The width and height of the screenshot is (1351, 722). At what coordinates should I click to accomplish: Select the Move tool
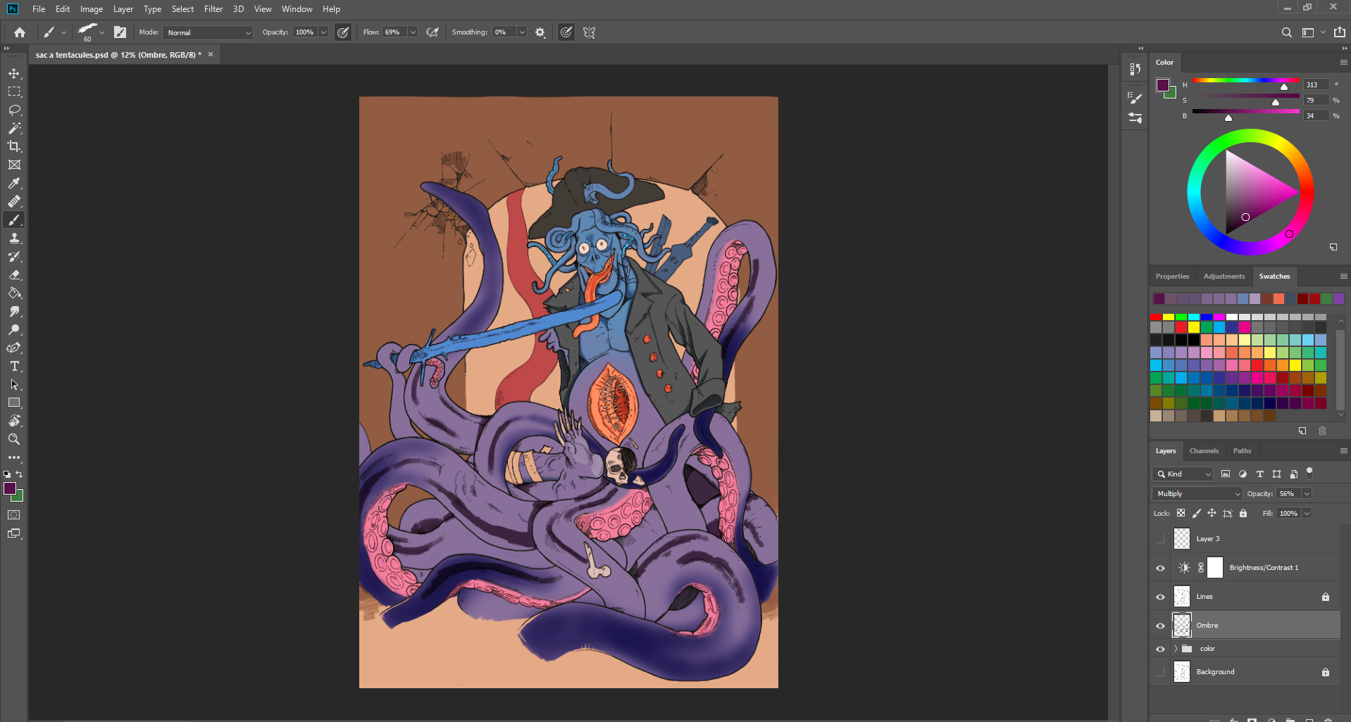[14, 74]
